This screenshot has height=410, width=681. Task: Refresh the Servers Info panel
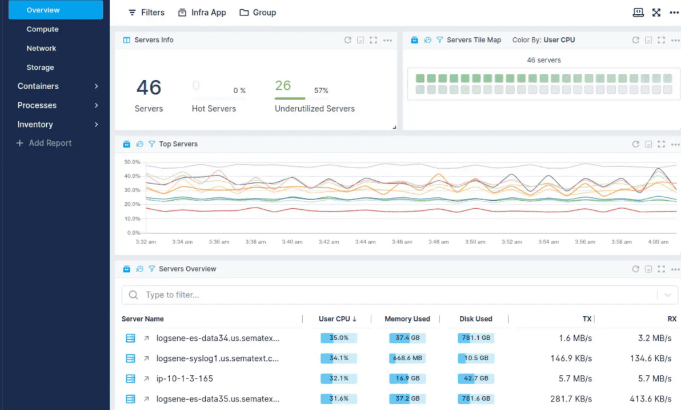coord(347,40)
